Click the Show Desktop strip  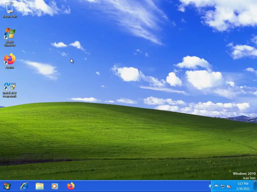tap(255, 186)
